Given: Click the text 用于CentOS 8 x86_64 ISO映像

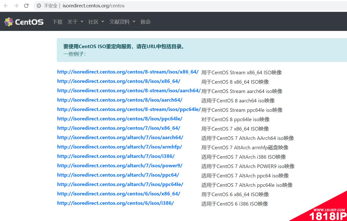Looking at the screenshot, I should [235, 82].
